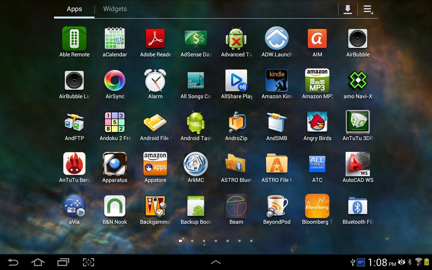Open the ATC All Things Considered app
432x270 pixels.
pos(317,164)
